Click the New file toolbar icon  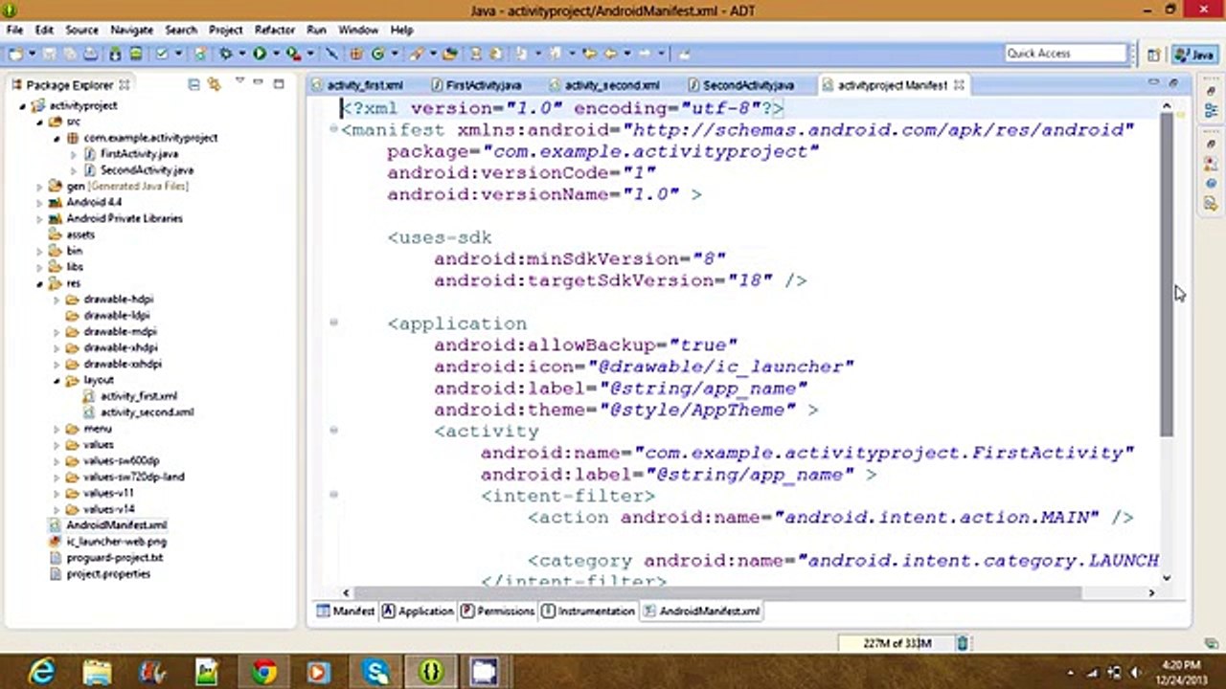click(x=15, y=54)
